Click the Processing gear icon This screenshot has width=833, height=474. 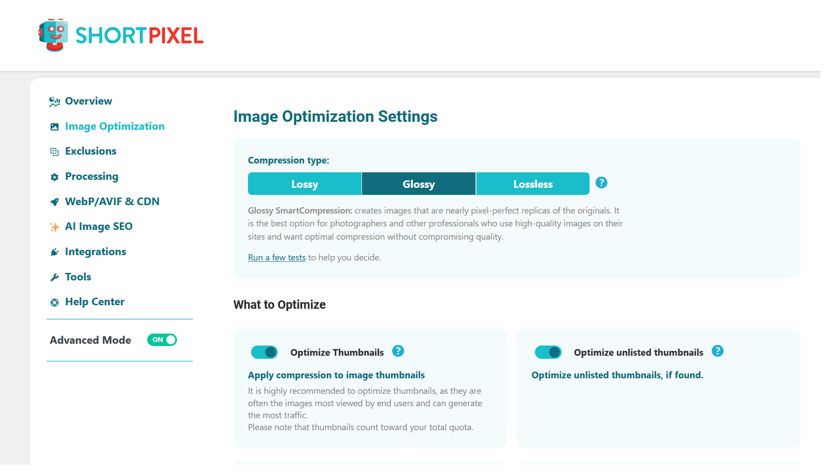point(55,177)
